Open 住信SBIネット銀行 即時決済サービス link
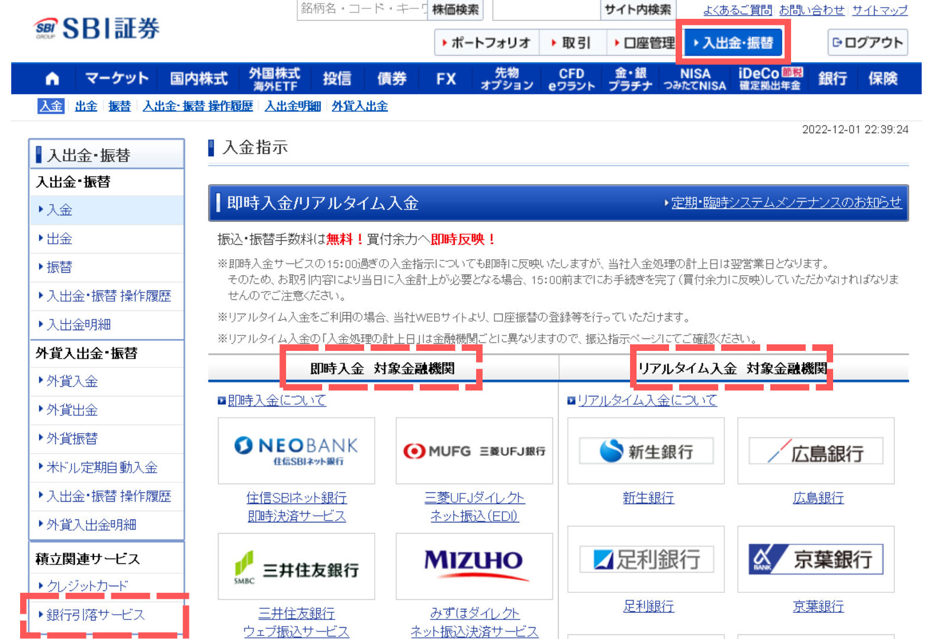Image resolution: width=932 pixels, height=639 pixels. pyautogui.click(x=297, y=507)
